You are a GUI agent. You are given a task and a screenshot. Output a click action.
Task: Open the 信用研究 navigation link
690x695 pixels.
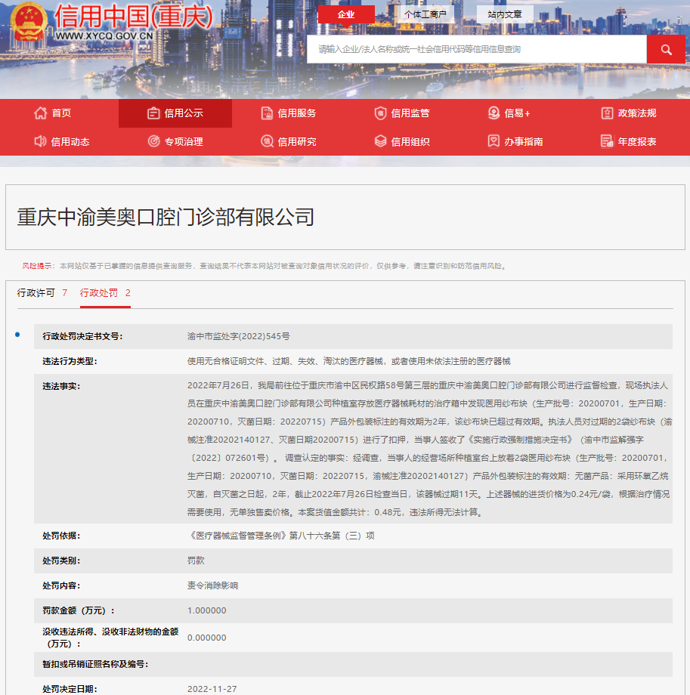[296, 141]
